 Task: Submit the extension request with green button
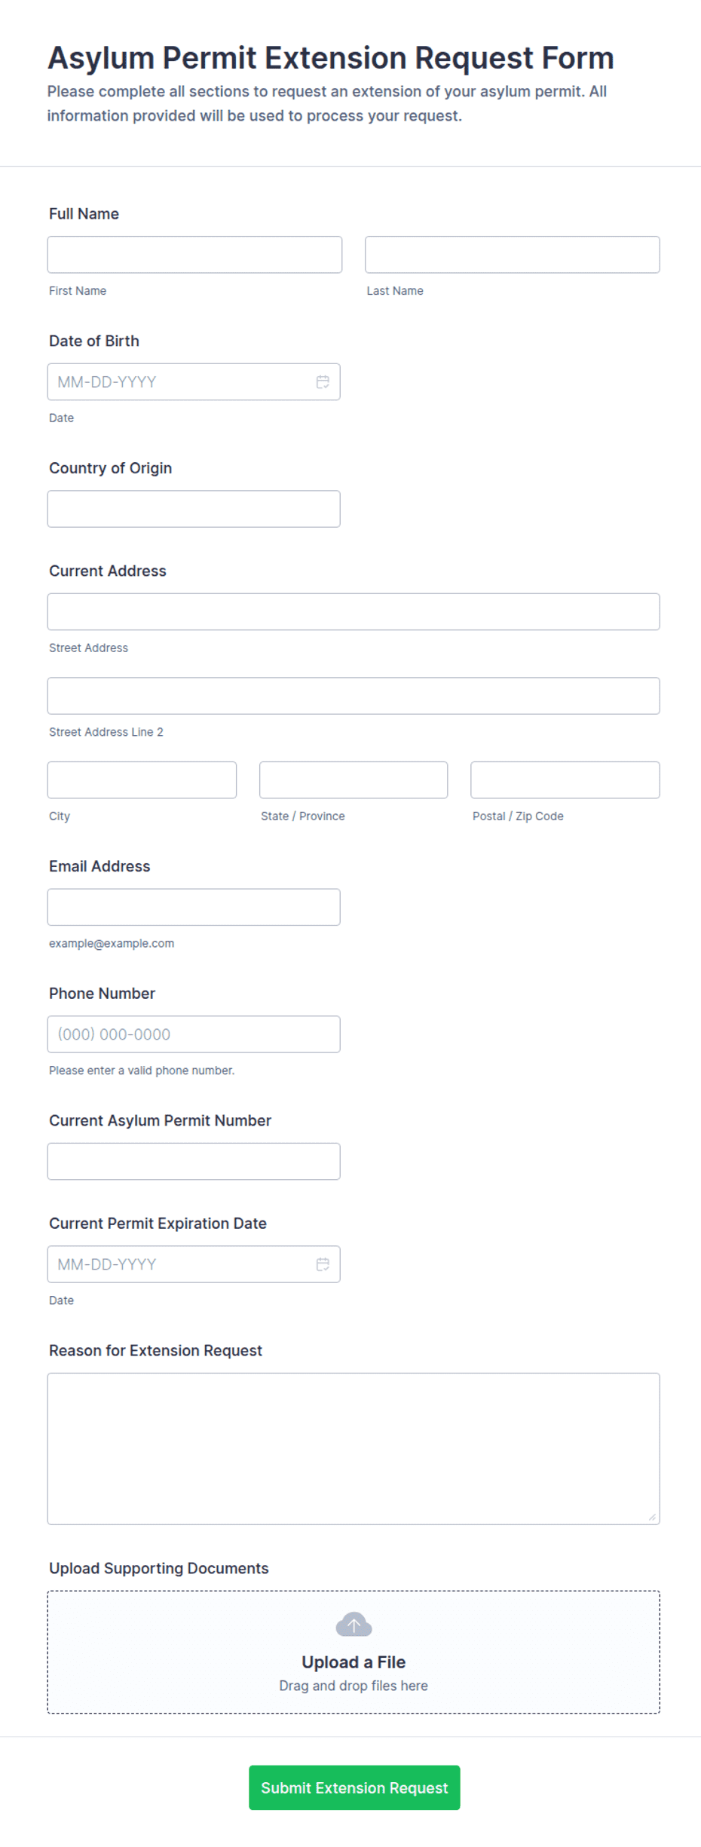(x=354, y=1787)
